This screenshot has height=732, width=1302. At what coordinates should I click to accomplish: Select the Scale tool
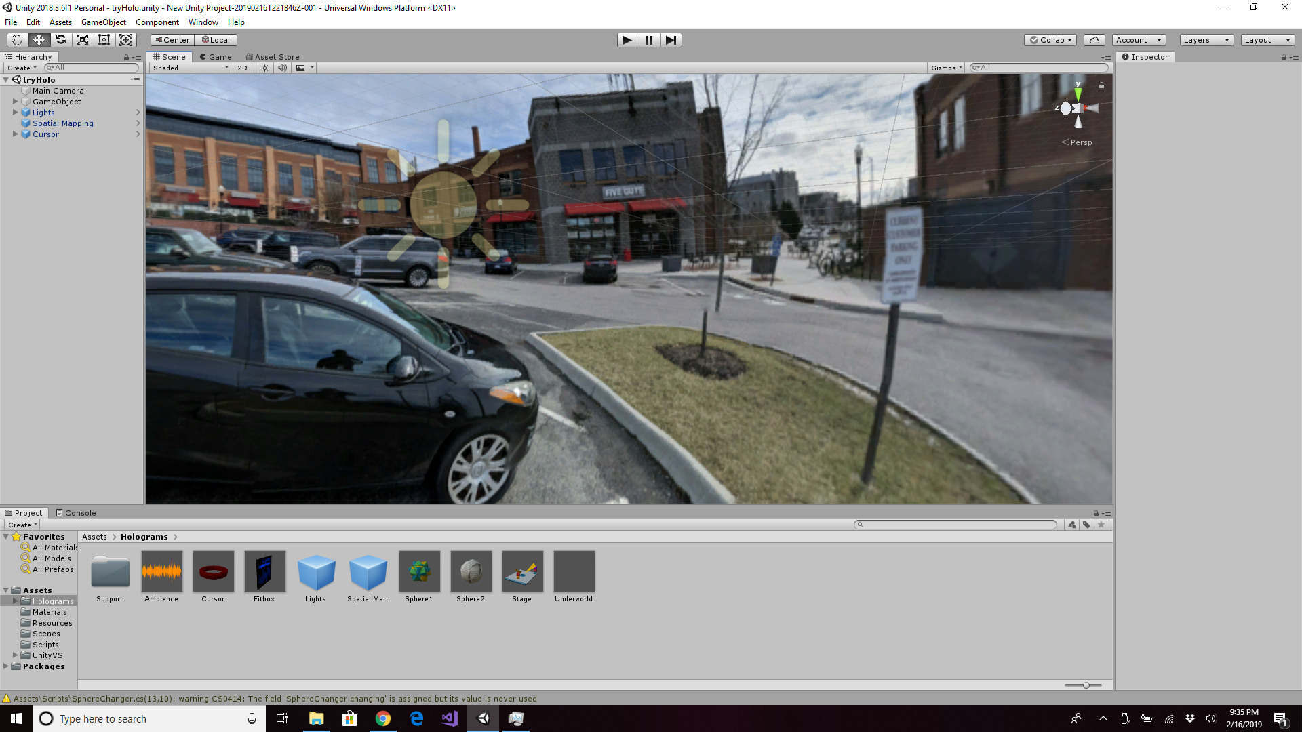82,40
